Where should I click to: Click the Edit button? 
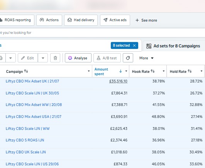coord(28,58)
